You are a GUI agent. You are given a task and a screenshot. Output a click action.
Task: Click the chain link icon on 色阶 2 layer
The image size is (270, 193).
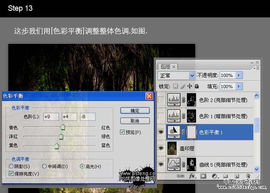pyautogui.click(x=184, y=100)
